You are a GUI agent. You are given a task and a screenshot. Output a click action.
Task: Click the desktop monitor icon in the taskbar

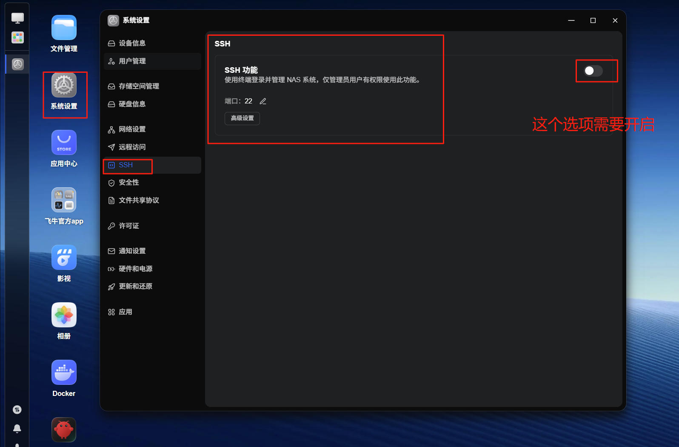pyautogui.click(x=17, y=18)
